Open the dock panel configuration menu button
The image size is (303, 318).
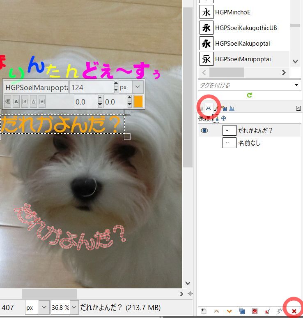[298, 108]
